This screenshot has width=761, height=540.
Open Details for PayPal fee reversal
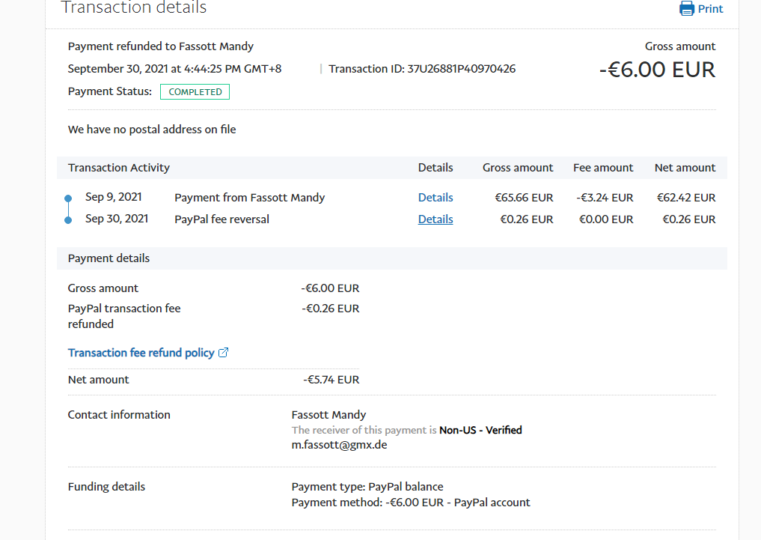[435, 219]
